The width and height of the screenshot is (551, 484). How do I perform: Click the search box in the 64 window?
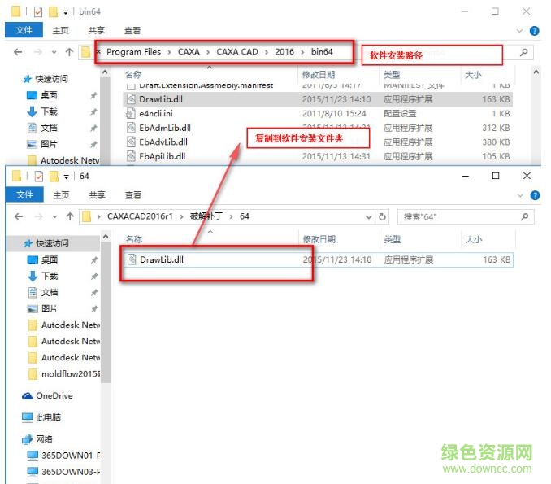coord(466,216)
